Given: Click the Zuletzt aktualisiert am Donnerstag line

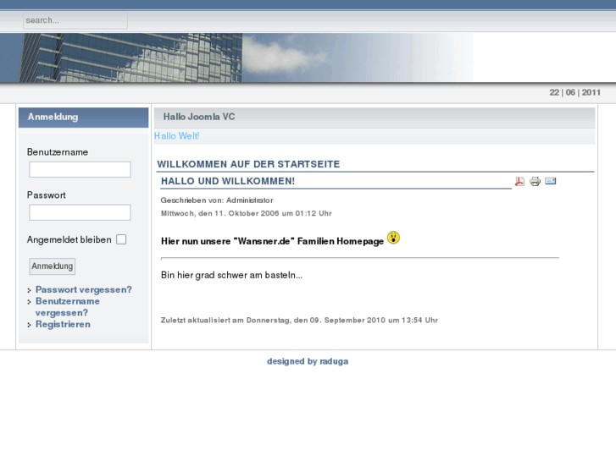Looking at the screenshot, I should (x=299, y=320).
